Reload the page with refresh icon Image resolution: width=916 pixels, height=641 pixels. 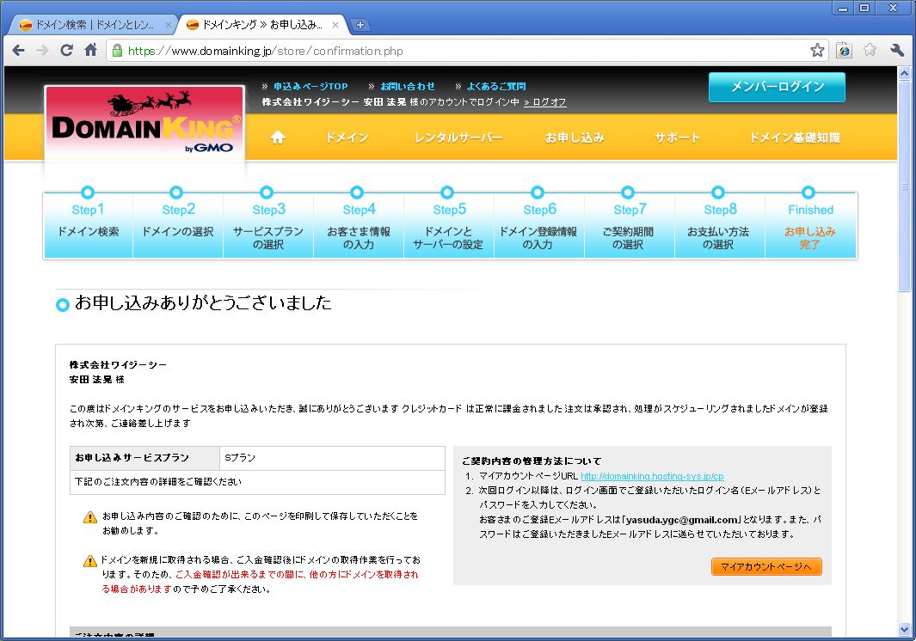pyautogui.click(x=66, y=51)
